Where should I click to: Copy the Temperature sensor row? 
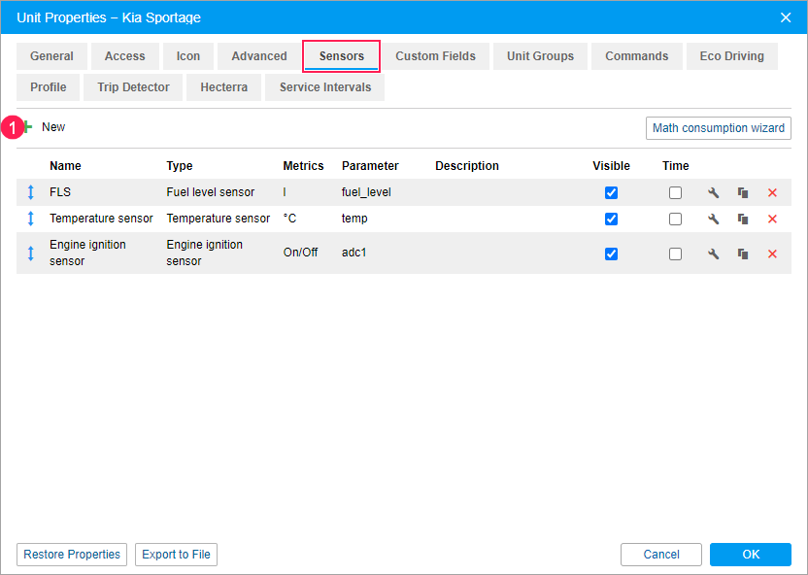[743, 220]
